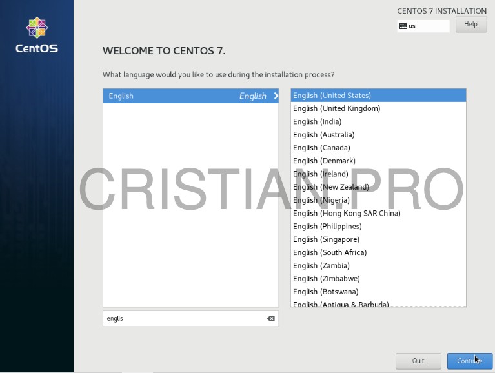495x373 pixels.
Task: Continue to the next installation step
Action: tap(470, 361)
